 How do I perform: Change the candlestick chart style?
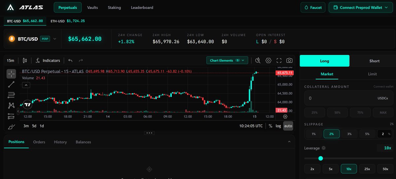point(25,60)
